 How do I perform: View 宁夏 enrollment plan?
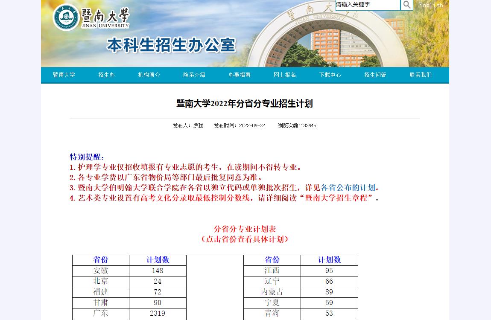click(x=272, y=303)
